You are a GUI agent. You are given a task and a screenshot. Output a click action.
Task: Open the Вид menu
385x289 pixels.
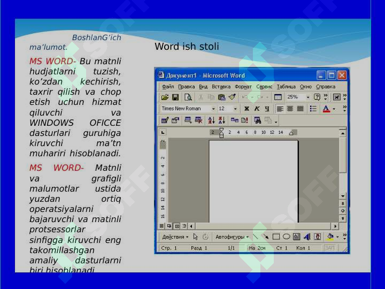point(203,87)
